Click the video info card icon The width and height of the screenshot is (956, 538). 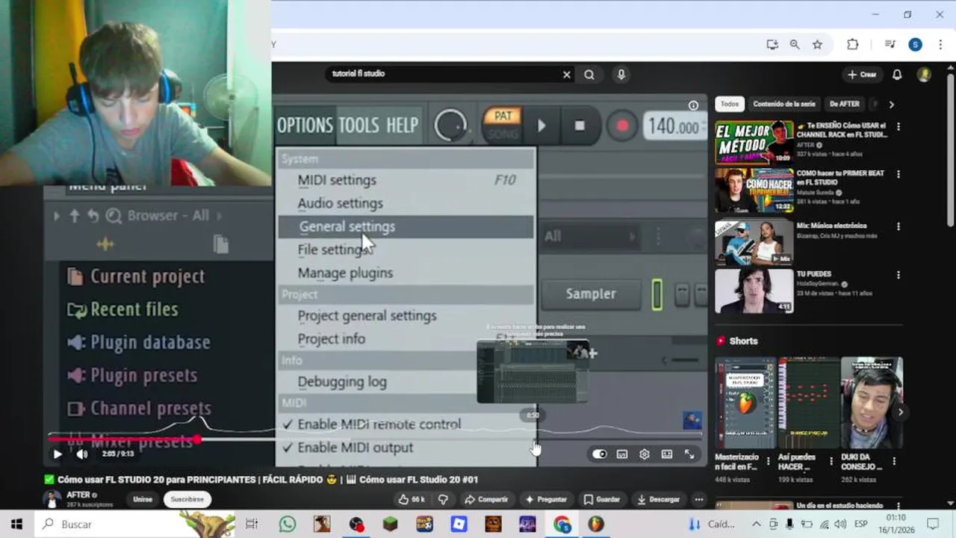(x=693, y=105)
